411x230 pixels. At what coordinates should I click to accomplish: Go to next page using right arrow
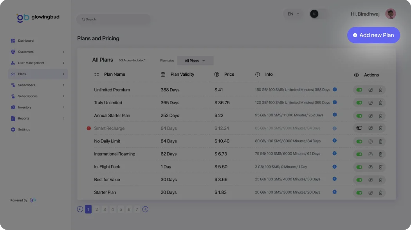point(145,209)
